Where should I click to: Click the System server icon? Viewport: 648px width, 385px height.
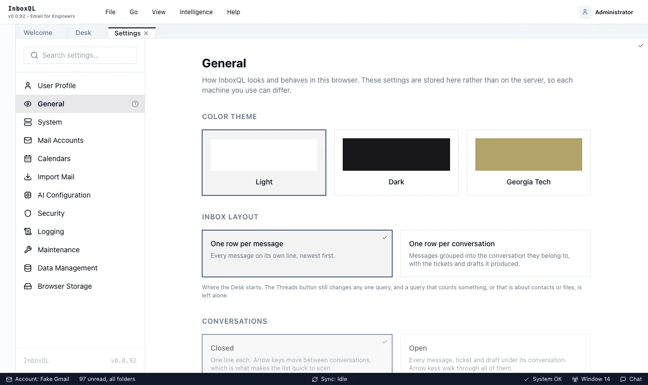[x=28, y=122]
